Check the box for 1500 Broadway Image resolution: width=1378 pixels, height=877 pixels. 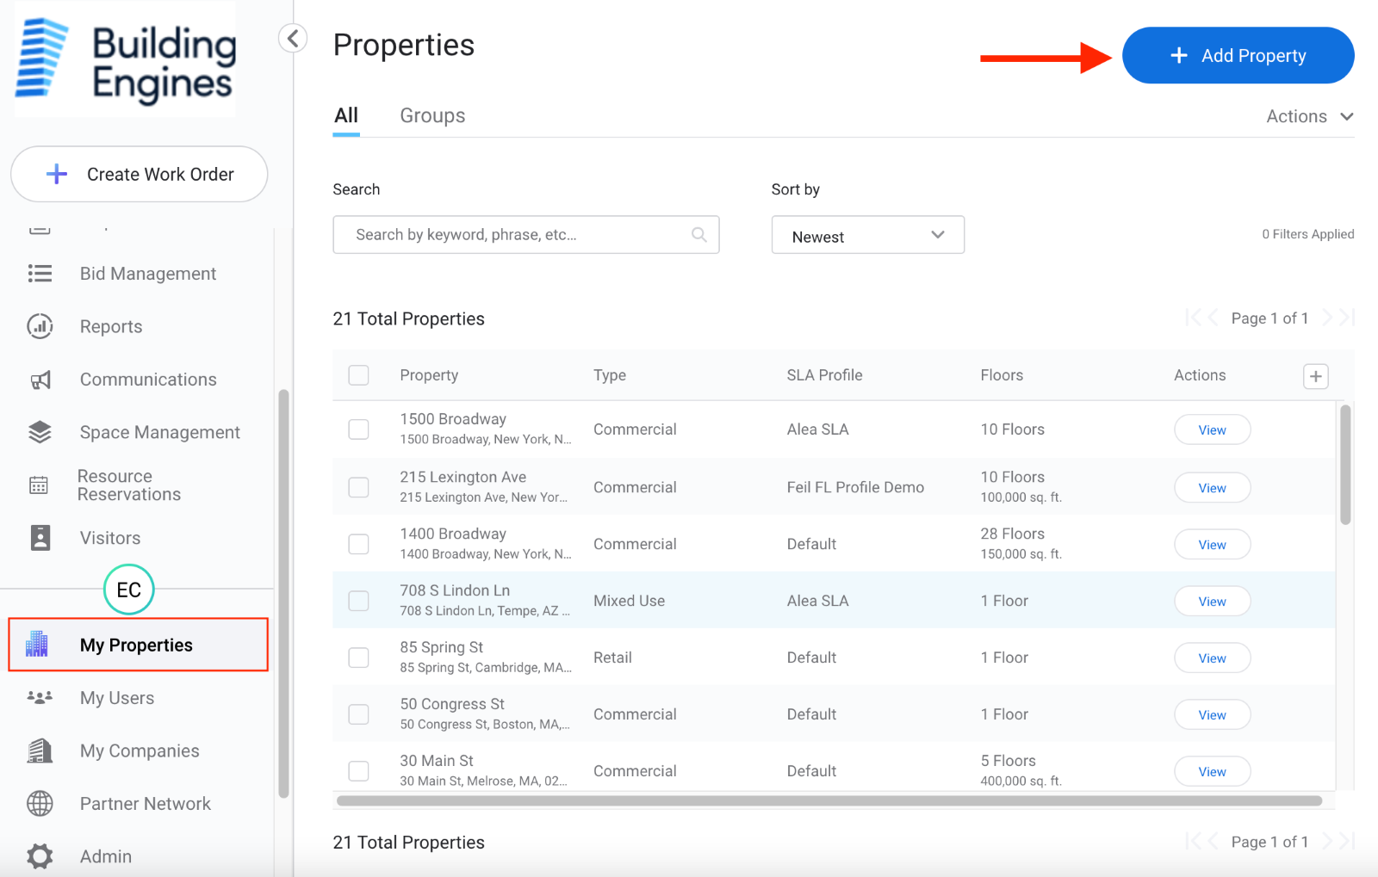(358, 429)
